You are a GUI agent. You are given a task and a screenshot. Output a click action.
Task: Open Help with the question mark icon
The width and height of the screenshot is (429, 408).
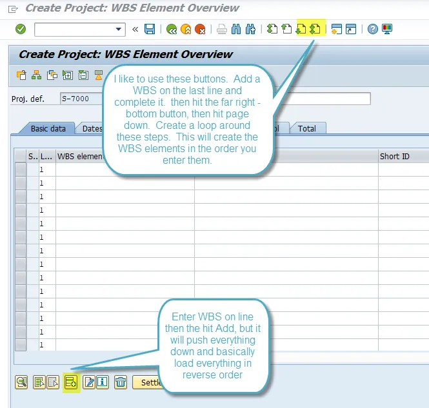[373, 29]
